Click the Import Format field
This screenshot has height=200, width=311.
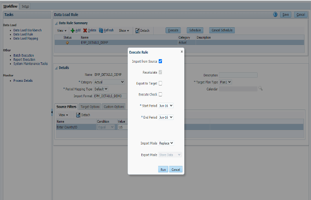point(110,96)
